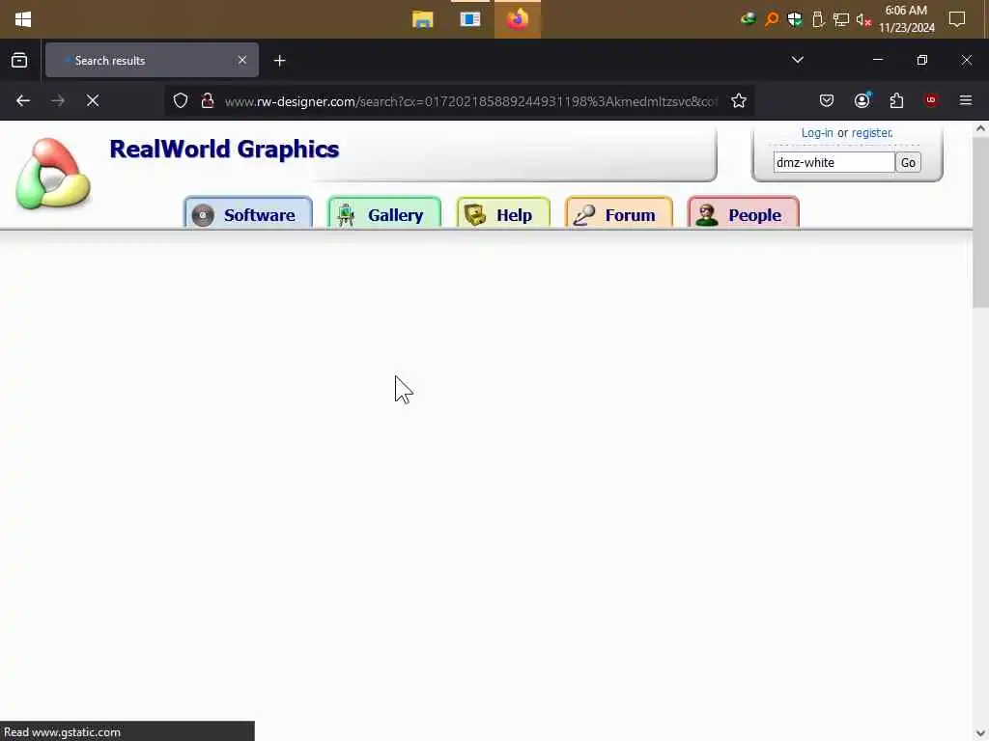This screenshot has height=741, width=989.
Task: Open the notification center icon
Action: 957,19
